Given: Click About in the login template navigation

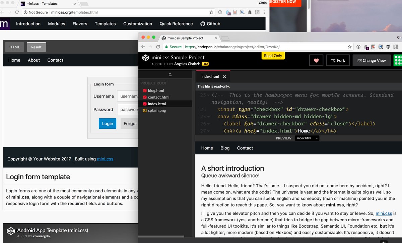Looking at the screenshot, I should [x=34, y=60].
